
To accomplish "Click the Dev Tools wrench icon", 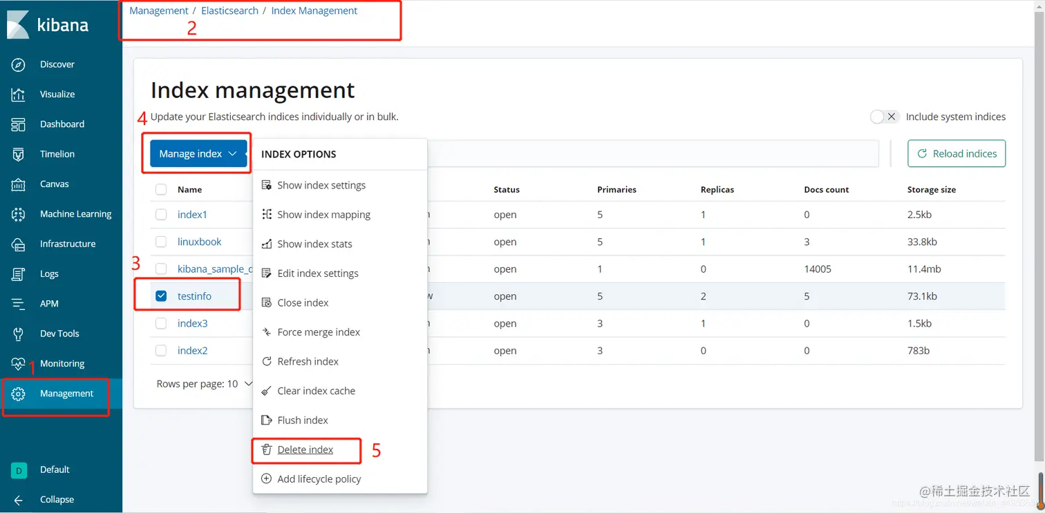I will pyautogui.click(x=19, y=333).
